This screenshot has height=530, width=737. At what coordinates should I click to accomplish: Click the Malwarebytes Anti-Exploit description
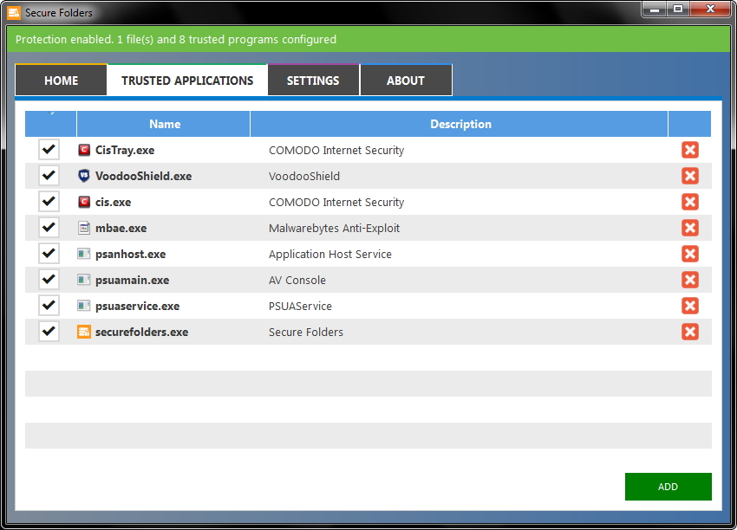[x=334, y=228]
